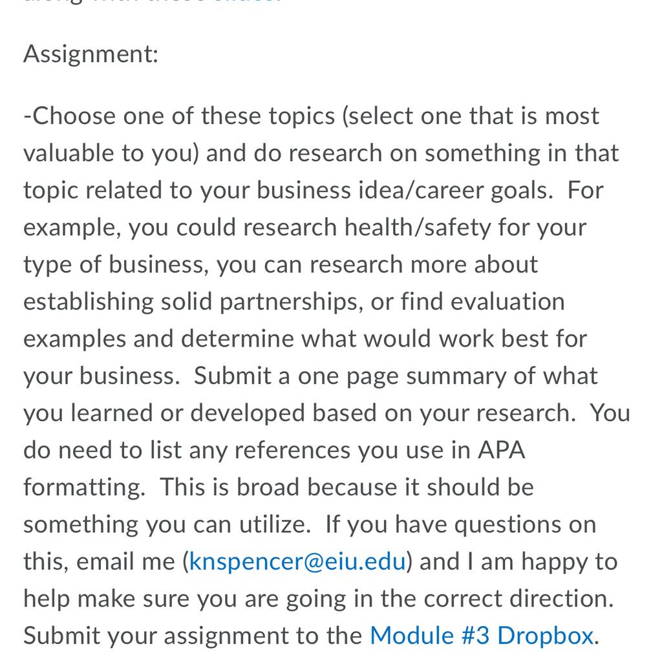Click the phrase 'this, email me'
The height and width of the screenshot is (668, 662).
tap(100, 561)
